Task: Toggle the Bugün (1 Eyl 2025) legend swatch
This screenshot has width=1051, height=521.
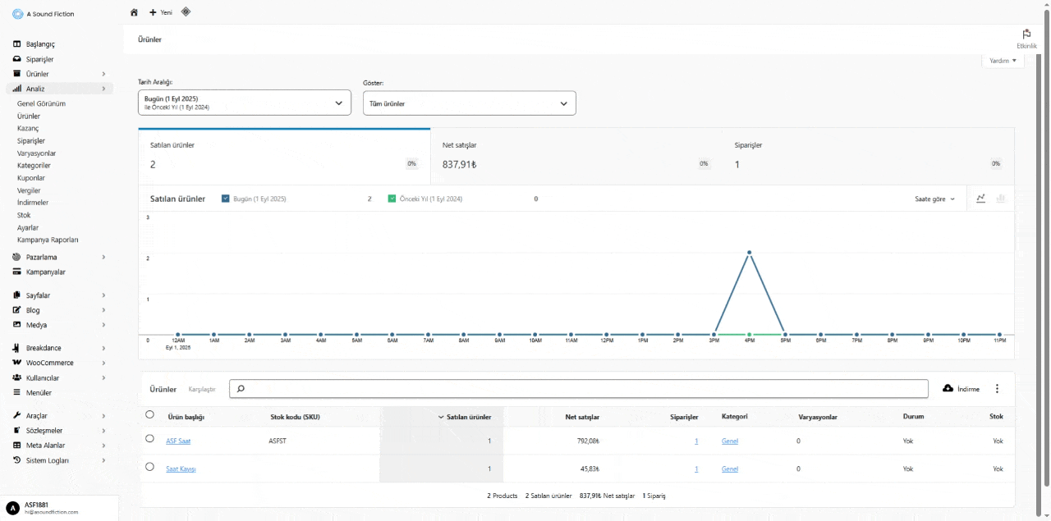Action: [x=226, y=199]
